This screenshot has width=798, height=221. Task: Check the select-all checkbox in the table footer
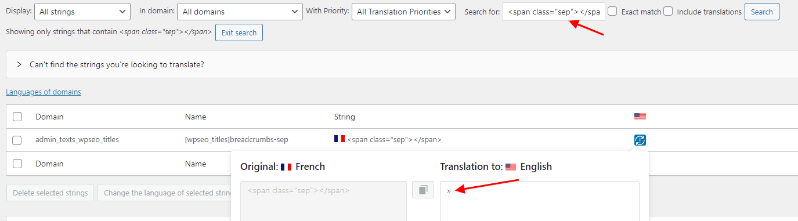click(17, 164)
